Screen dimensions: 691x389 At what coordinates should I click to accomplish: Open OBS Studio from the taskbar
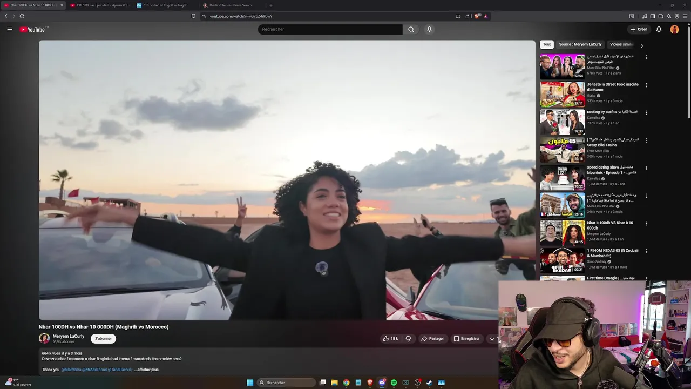coord(418,383)
